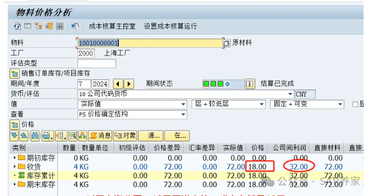372x196 pixels.
Task: Click the orange document card icon in the top toolbar
Action: (49, 26)
